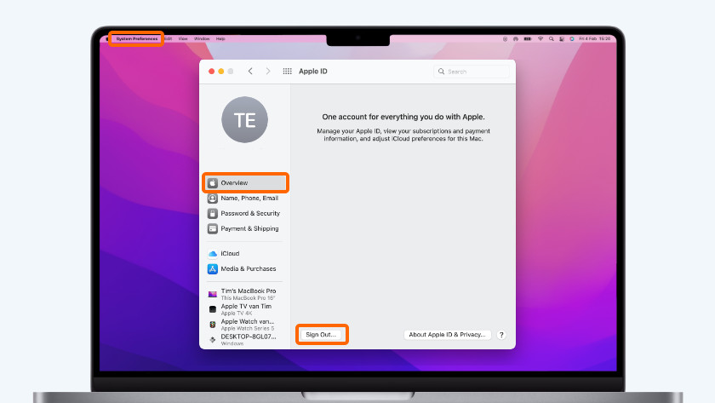This screenshot has width=715, height=403.
Task: Click the forward chevron arrow
Action: click(x=268, y=72)
